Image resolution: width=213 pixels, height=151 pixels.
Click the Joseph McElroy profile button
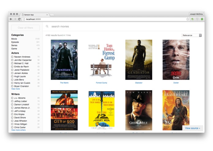pos(196,14)
